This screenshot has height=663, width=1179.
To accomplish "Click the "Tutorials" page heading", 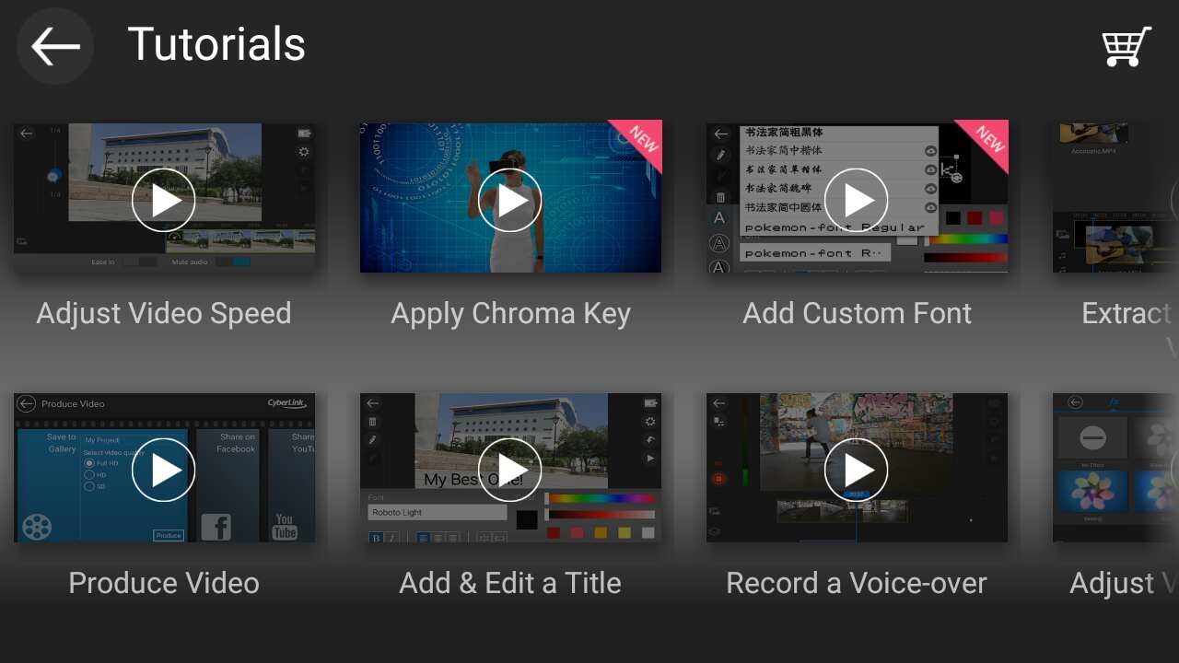I will (216, 44).
